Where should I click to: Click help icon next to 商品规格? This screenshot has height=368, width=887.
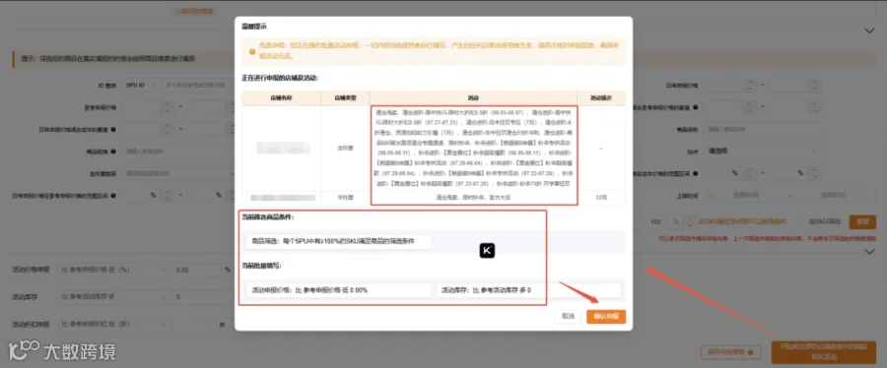coord(113,152)
